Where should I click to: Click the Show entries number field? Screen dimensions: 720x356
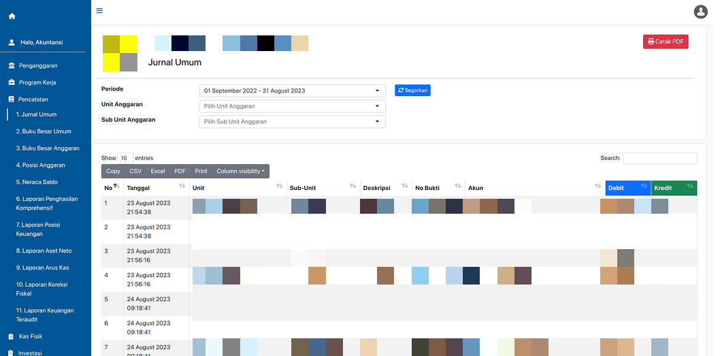click(x=125, y=158)
